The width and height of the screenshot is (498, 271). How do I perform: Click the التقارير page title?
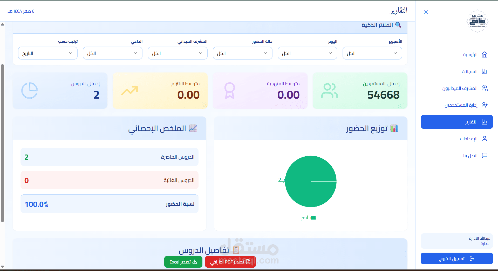point(399,11)
